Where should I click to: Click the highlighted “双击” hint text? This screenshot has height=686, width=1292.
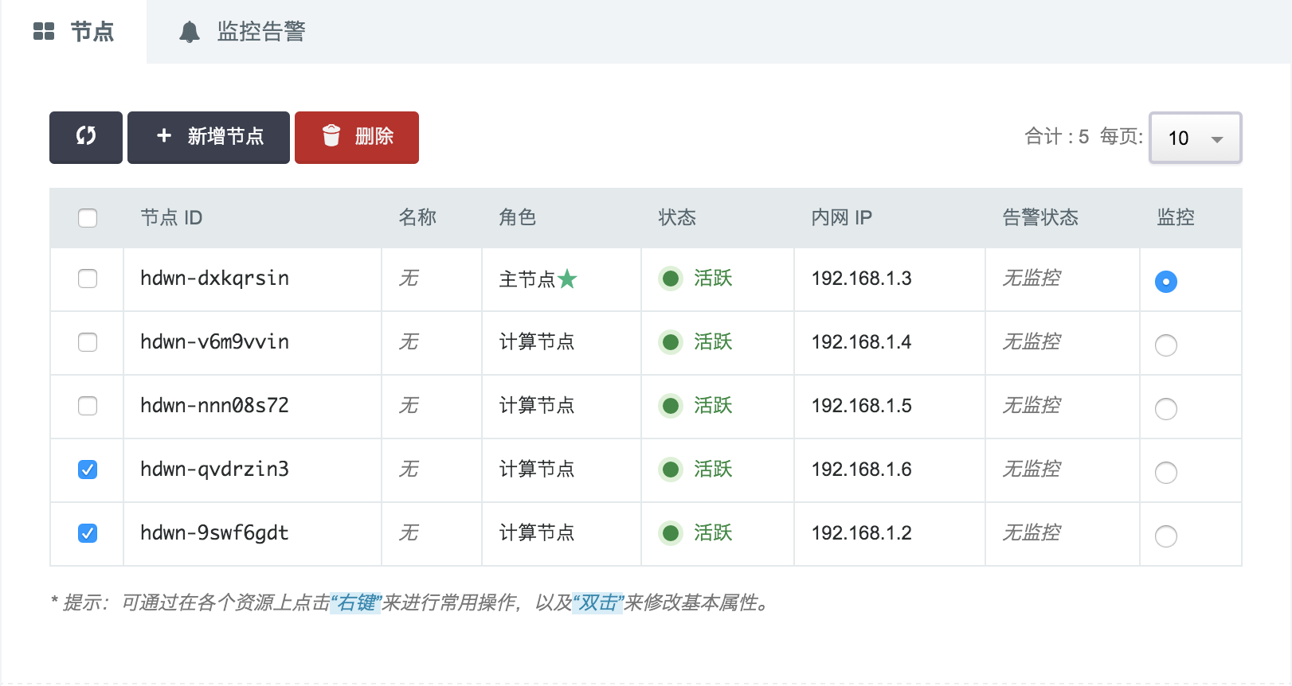coord(598,603)
